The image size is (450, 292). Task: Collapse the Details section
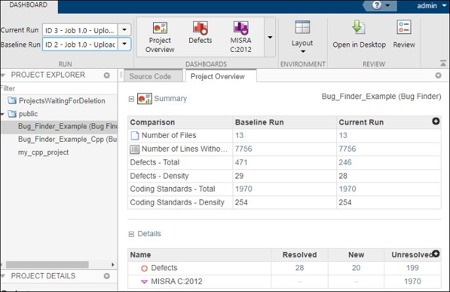point(131,234)
